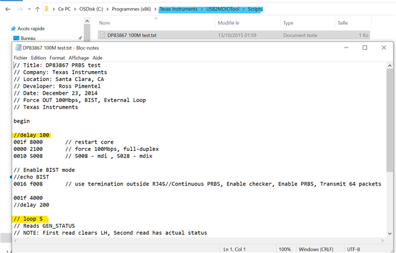Select 'Bureau' in navigation pane
The width and height of the screenshot is (396, 253).
tap(28, 38)
